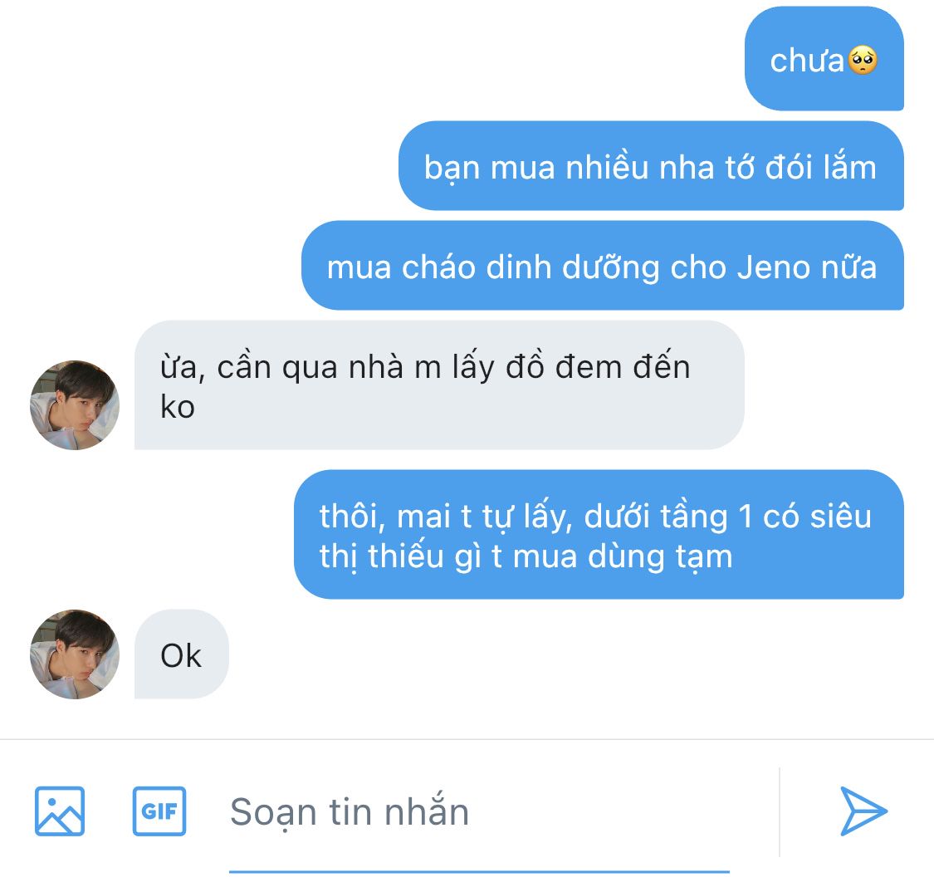Viewport: 934px width, 882px height.
Task: Click the blue underline below the message field
Action: (479, 871)
